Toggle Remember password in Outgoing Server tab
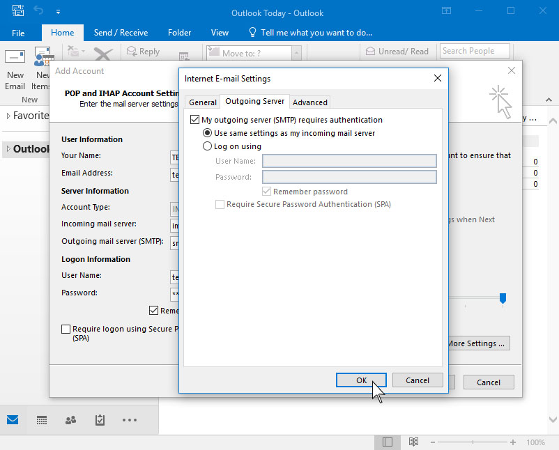This screenshot has height=450, width=559. pos(266,192)
